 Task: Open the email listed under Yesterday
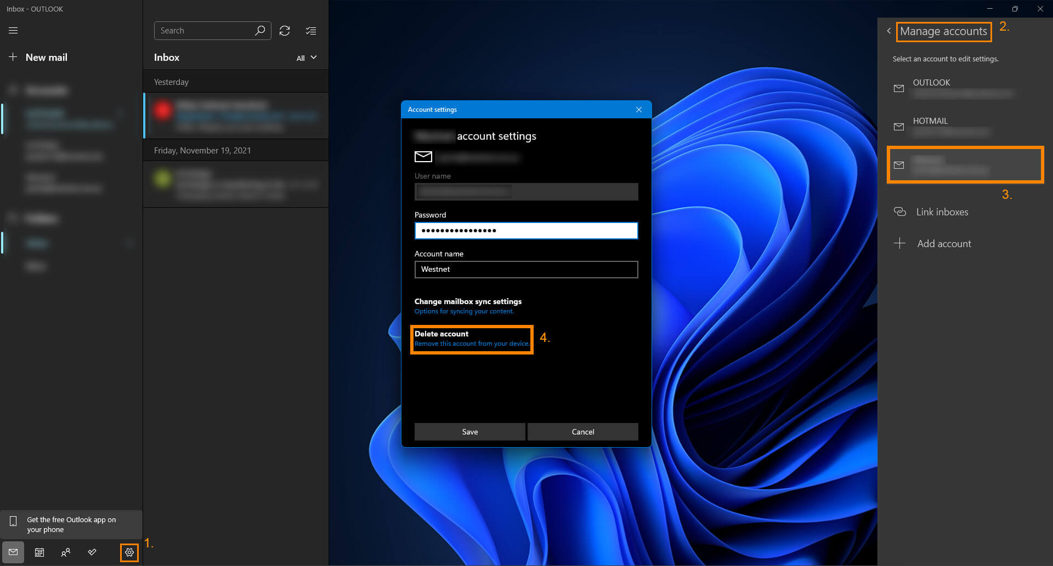pos(236,116)
